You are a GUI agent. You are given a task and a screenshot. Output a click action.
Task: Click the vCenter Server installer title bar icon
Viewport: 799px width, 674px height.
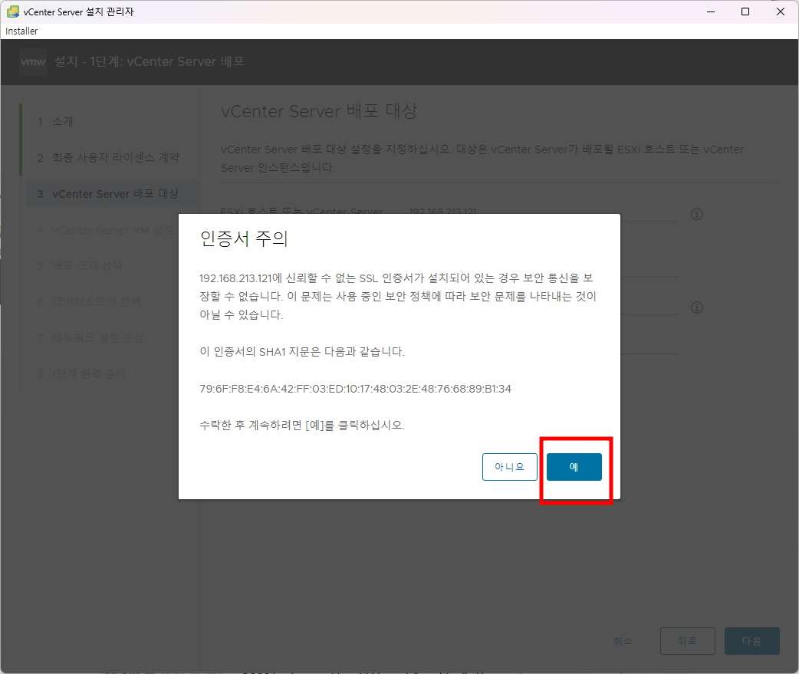pos(13,12)
